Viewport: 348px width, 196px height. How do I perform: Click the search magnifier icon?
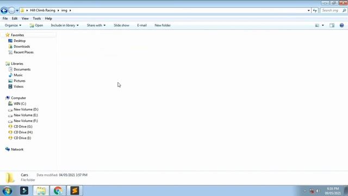tap(344, 10)
